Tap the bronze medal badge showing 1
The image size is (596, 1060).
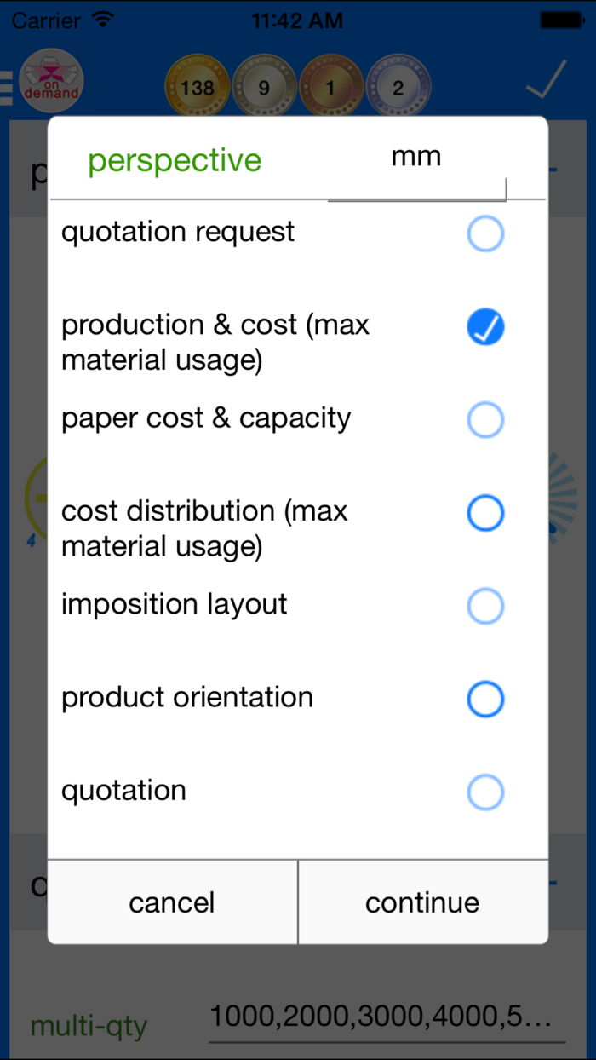[x=331, y=88]
